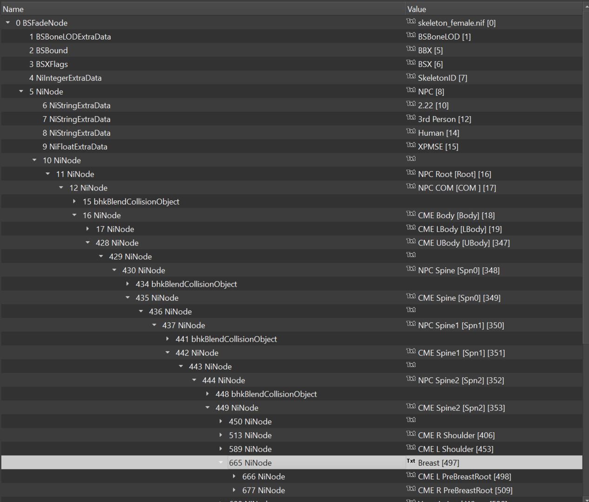Viewport: 589px width, 502px height.
Task: Click Txt icon next to Human [14]
Action: coord(411,132)
